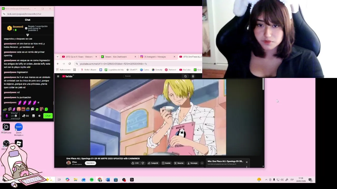Close the Guns N' Roses tab
This screenshot has width=337, height=189.
click(96, 57)
